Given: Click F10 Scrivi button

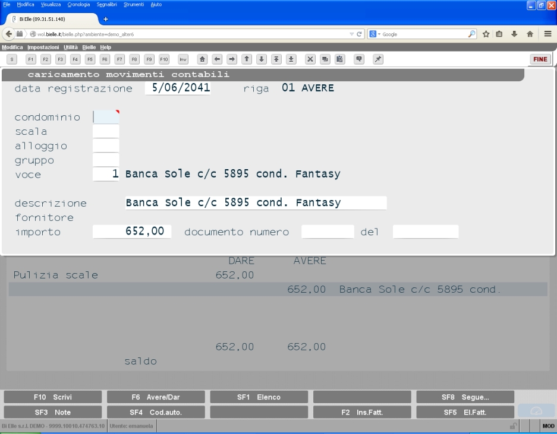Looking at the screenshot, I should pos(52,397).
